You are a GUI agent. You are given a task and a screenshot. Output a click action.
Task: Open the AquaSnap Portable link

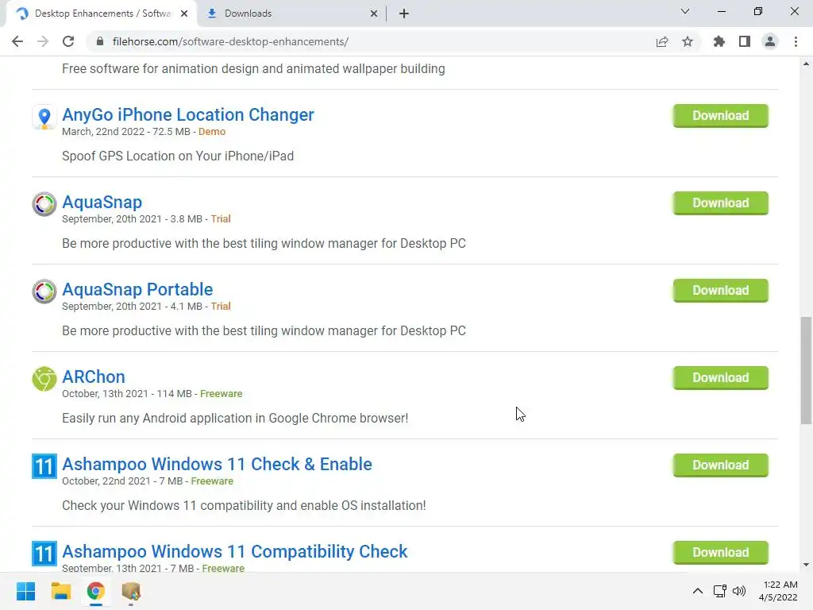coord(137,289)
